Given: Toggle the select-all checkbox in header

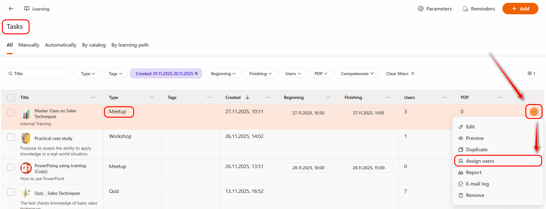Looking at the screenshot, I should coord(11,98).
